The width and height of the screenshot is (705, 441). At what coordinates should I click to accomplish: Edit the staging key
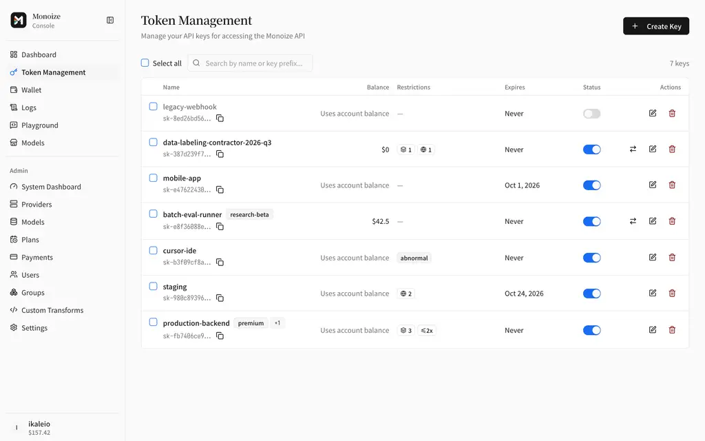tap(653, 293)
